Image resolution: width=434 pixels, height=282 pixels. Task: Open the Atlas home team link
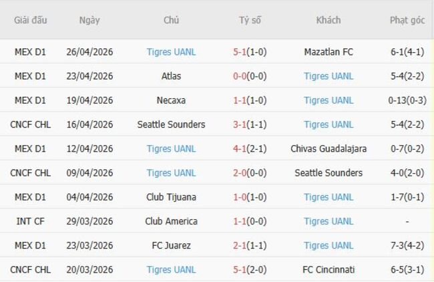tap(171, 76)
